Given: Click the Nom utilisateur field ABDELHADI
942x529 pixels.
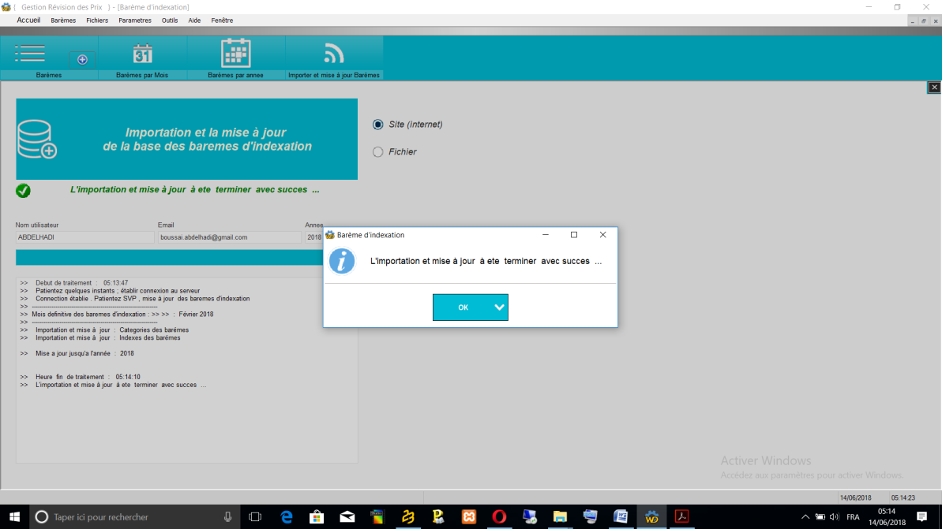Looking at the screenshot, I should [85, 237].
